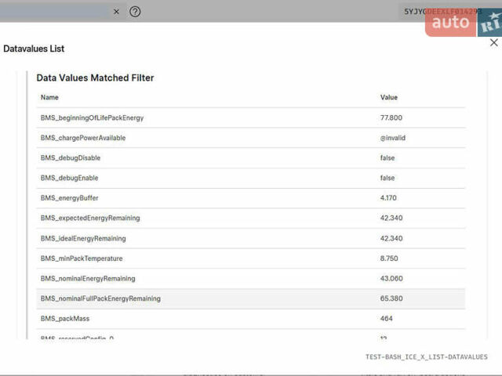
Task: Close the Datavalues List dialog
Action: 493,43
